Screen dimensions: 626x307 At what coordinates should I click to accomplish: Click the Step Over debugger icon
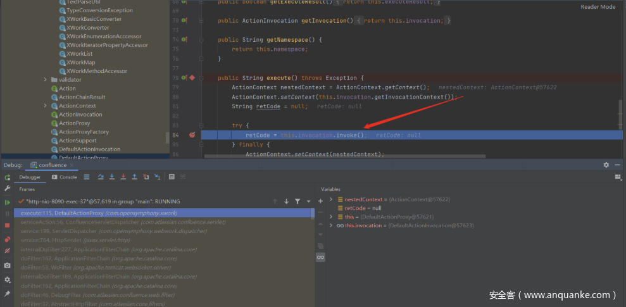[100, 177]
